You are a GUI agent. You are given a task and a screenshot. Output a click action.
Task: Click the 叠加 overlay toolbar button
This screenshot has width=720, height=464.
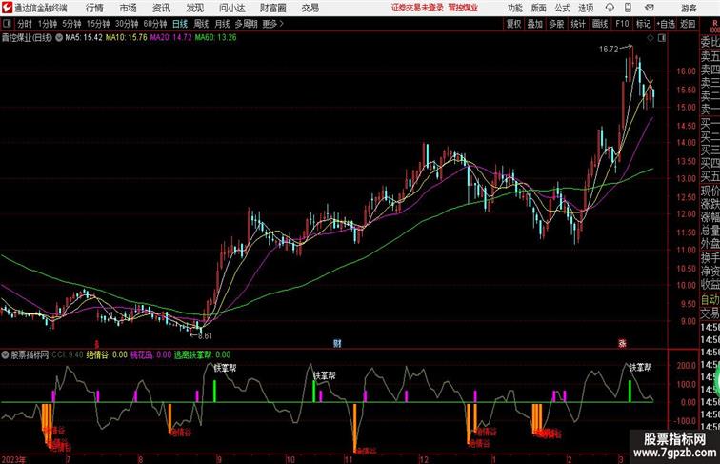click(535, 24)
